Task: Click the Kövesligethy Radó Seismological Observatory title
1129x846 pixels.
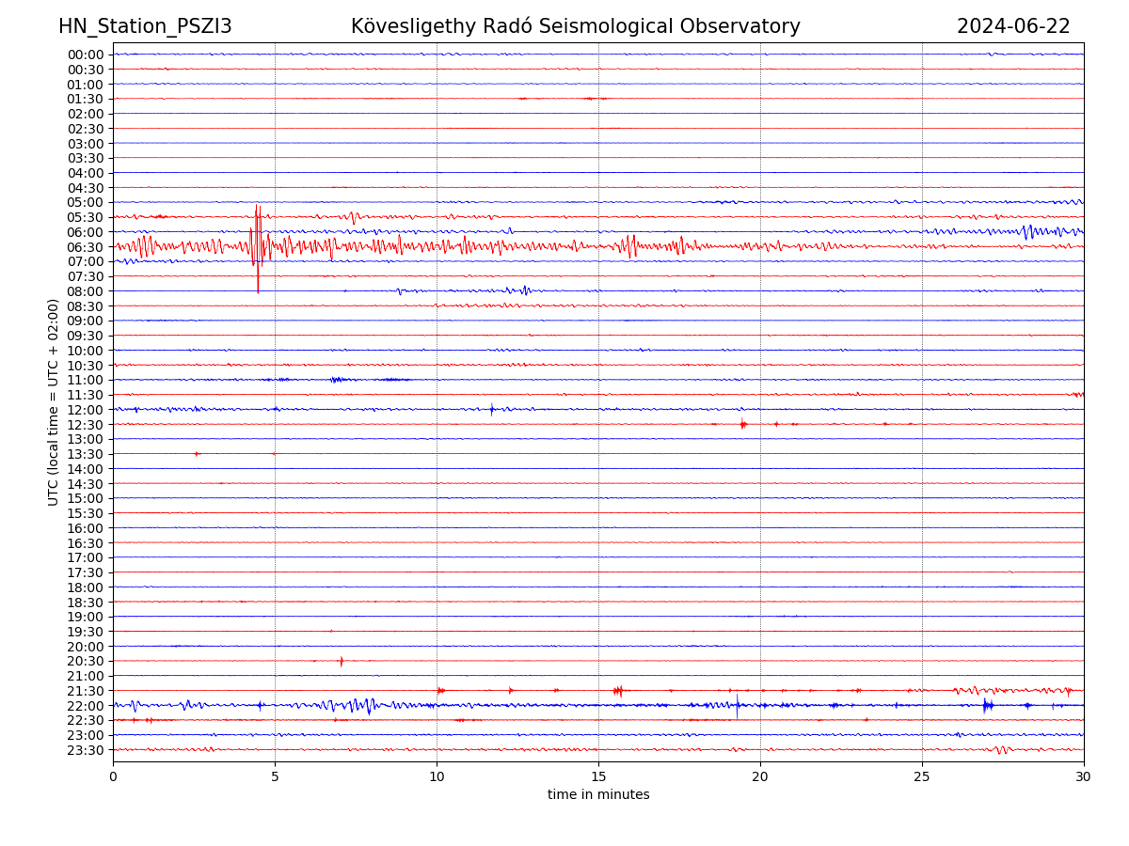Action: click(575, 26)
